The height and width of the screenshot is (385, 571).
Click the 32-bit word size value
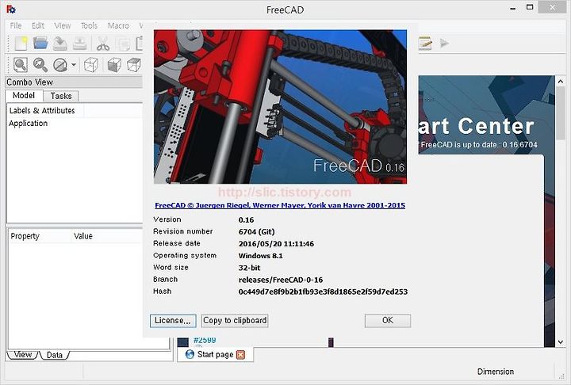pos(249,268)
